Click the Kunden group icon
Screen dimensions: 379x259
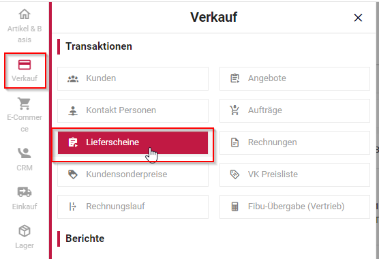73,79
